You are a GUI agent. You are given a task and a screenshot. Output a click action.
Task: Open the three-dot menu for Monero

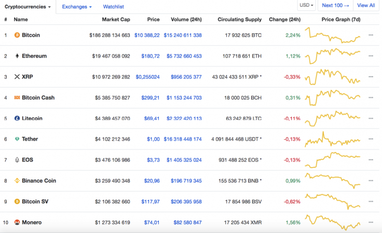coord(371,222)
